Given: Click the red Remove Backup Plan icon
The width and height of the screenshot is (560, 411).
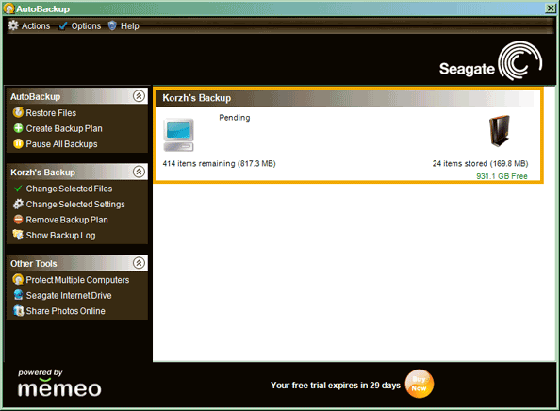Looking at the screenshot, I should point(18,220).
